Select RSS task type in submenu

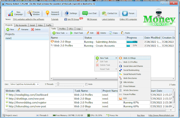pos(134,98)
